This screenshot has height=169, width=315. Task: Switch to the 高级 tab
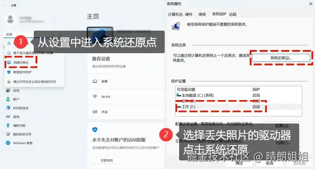point(202,14)
